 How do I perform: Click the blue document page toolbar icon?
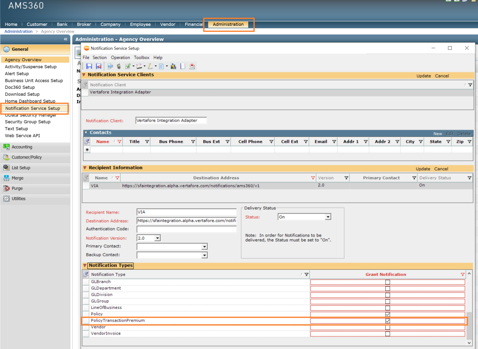click(161, 66)
